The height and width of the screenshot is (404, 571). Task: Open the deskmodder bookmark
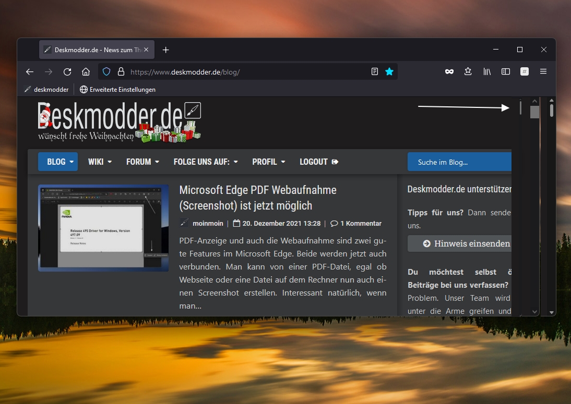[46, 90]
